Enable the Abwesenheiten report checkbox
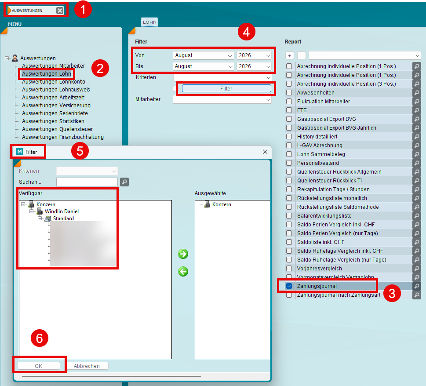Viewport: 426px width, 386px height. (289, 93)
